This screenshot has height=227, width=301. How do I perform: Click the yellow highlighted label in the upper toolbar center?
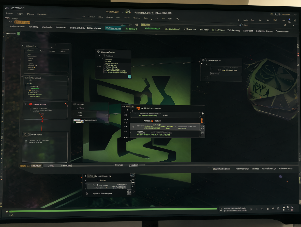145,25
